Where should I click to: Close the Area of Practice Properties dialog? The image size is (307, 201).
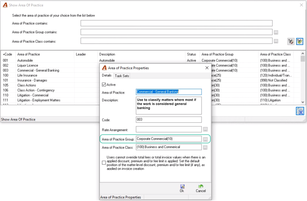pyautogui.click(x=207, y=68)
